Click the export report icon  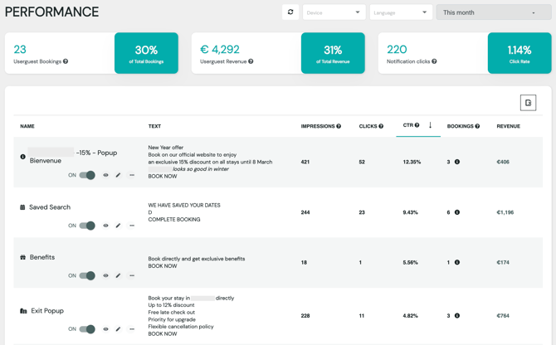tap(528, 103)
